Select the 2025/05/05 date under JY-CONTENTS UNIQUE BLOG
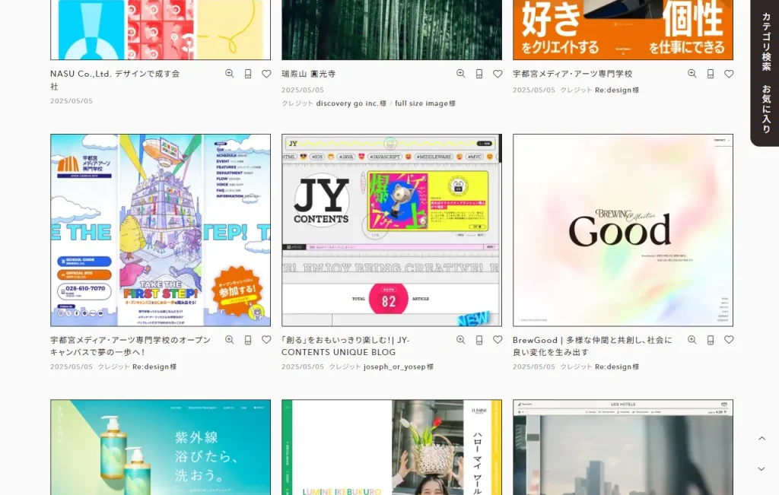The height and width of the screenshot is (495, 779). tap(303, 367)
